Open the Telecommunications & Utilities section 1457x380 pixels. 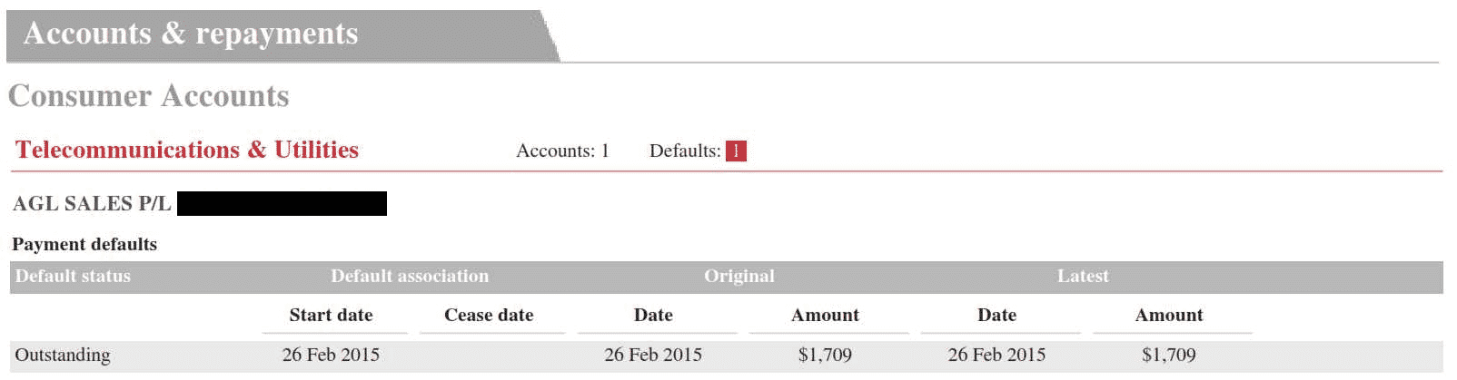click(187, 150)
